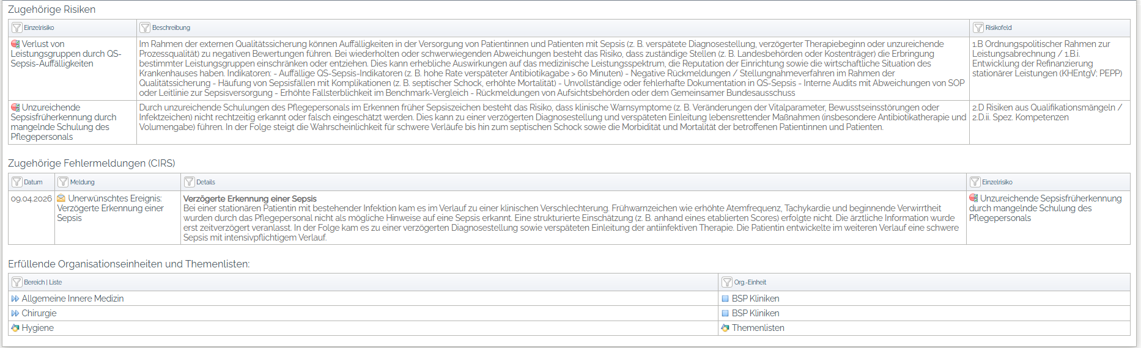Filter the Bereich | Liste column
The width and height of the screenshot is (1141, 348).
[17, 282]
